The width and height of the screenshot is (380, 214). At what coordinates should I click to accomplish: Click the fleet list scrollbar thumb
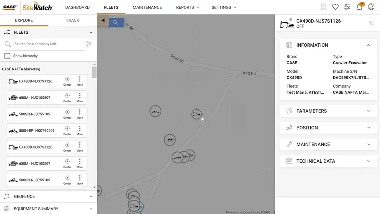94,72
